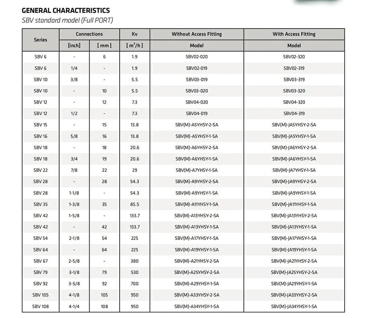Select the Series column header
Screen dimensions: 367x318
(x=40, y=40)
